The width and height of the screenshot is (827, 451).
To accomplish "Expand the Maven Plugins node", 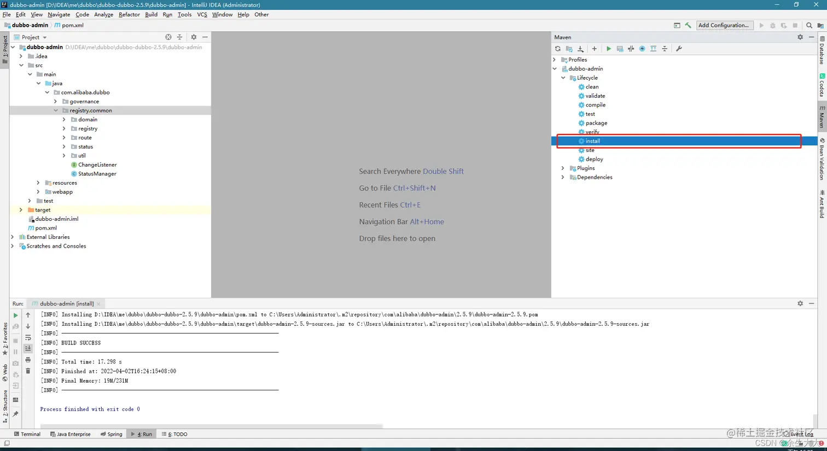I will 563,168.
